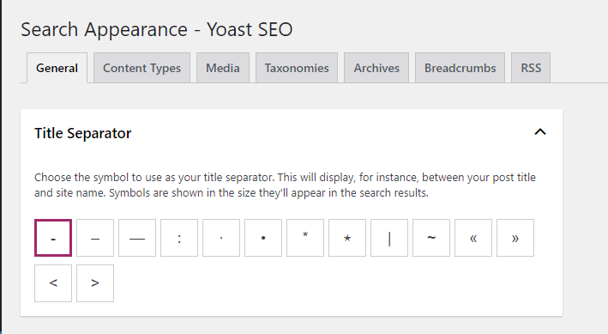The height and width of the screenshot is (334, 608).
Task: Click the Search Appearance - Yoast SEO title
Action: click(x=157, y=29)
